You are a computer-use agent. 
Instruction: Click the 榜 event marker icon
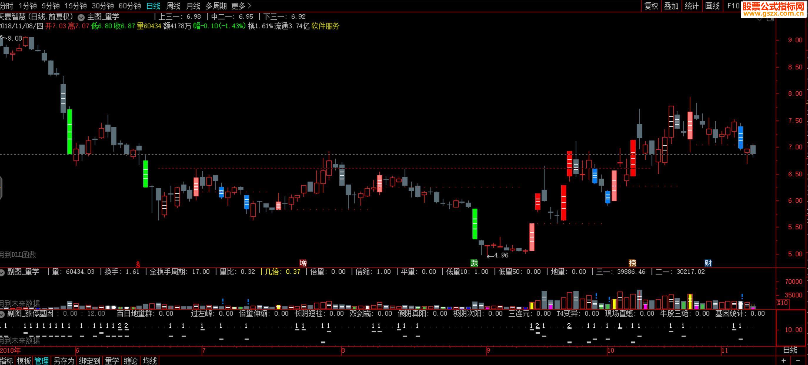(x=632, y=263)
